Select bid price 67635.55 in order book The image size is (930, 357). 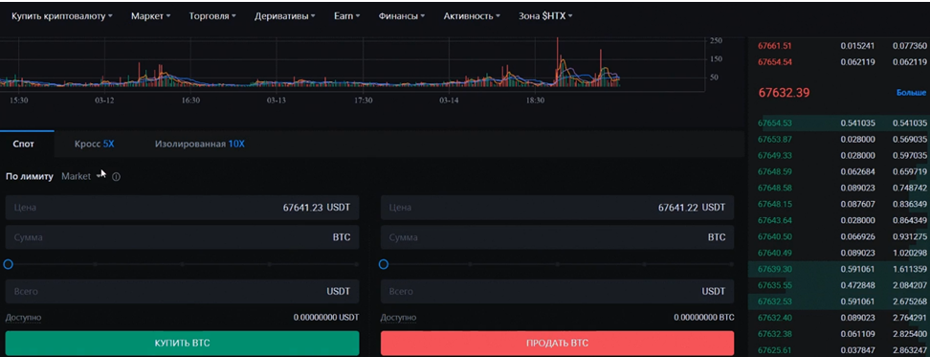click(x=775, y=285)
